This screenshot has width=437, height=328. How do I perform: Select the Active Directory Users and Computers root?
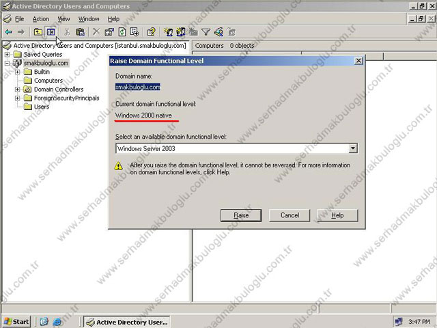[x=100, y=46]
